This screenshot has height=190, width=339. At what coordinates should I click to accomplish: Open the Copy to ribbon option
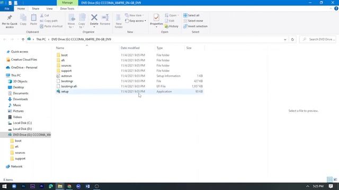click(x=82, y=21)
